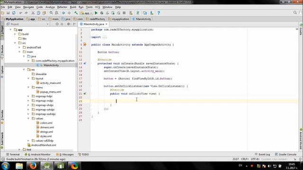Click the Make Project hammer icon

tap(76, 13)
